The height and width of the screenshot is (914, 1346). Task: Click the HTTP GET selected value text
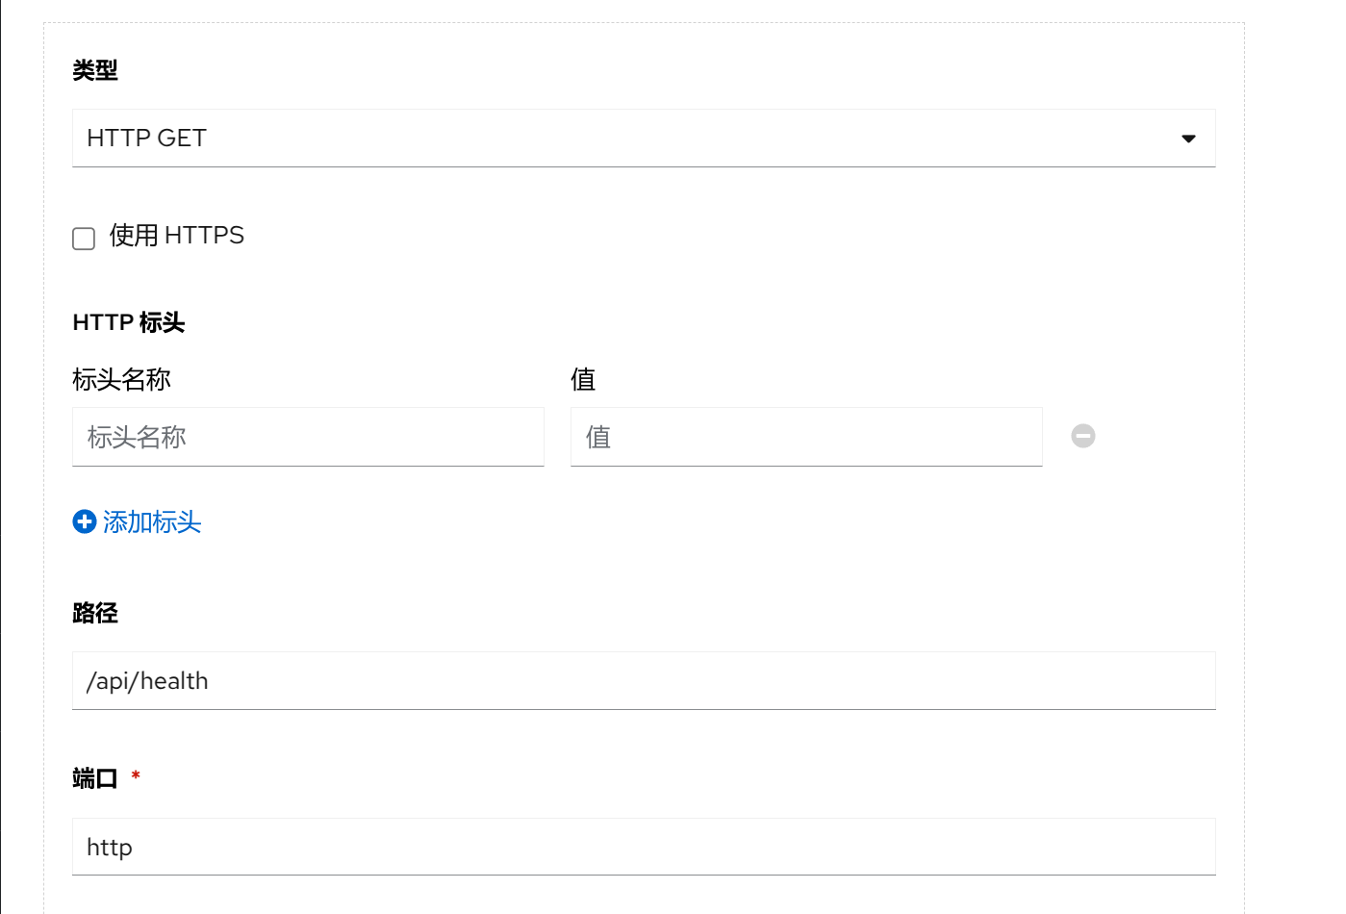pos(147,139)
